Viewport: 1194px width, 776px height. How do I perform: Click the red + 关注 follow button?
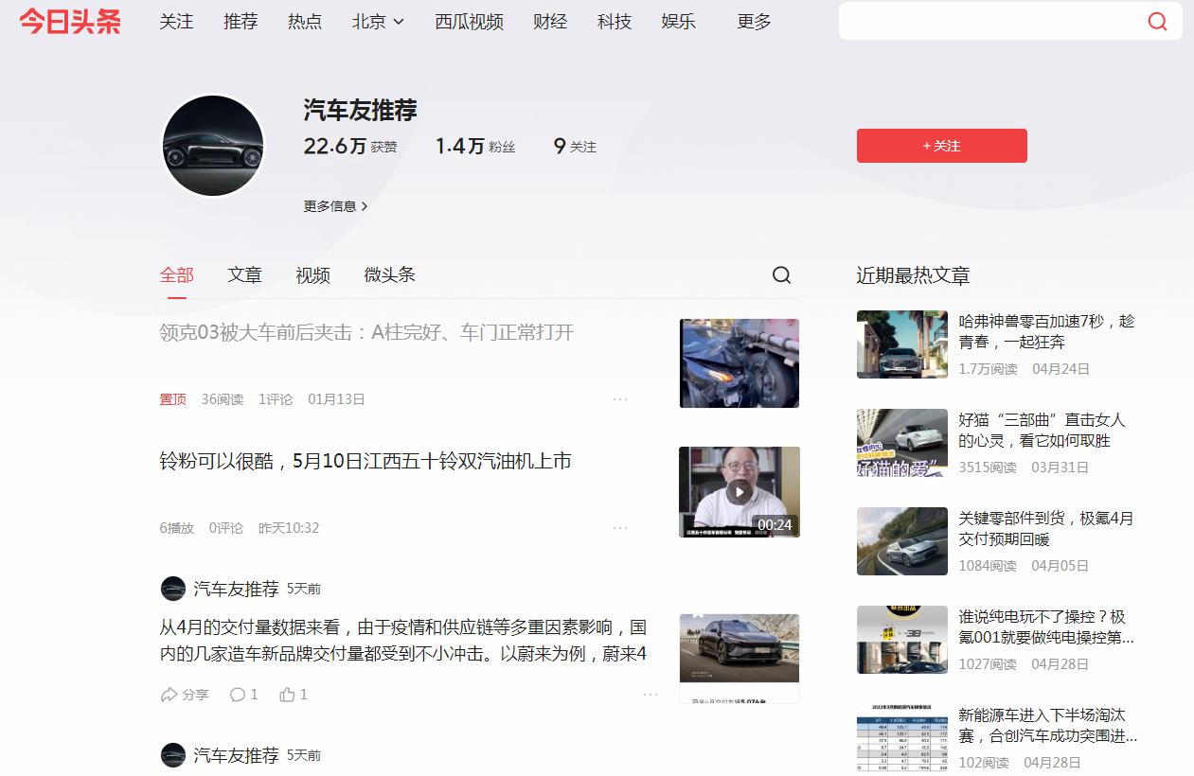pos(942,146)
